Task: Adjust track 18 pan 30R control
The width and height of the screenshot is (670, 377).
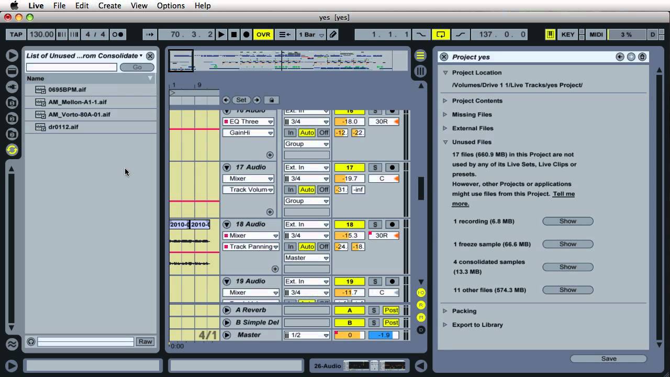Action: [x=384, y=236]
